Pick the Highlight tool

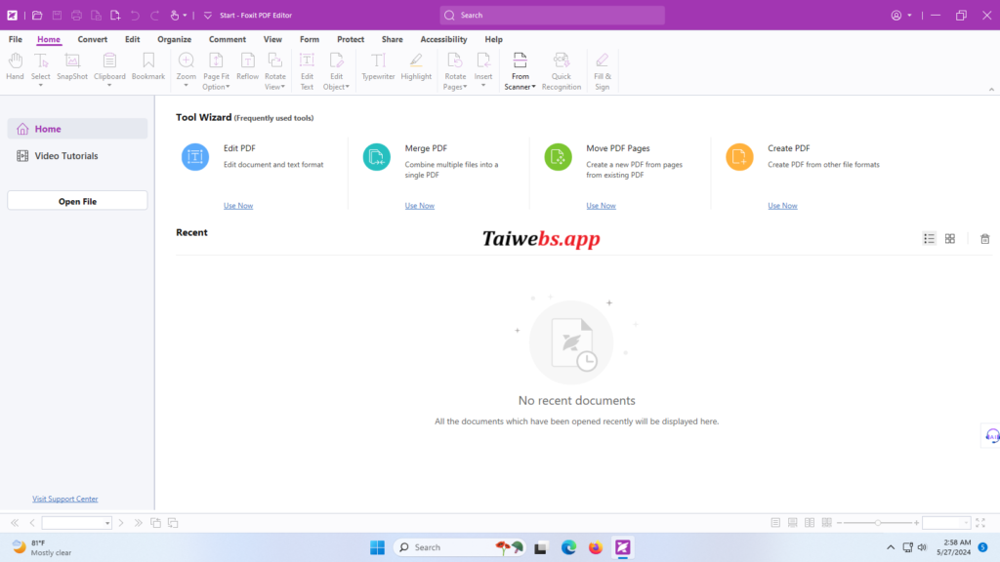click(416, 67)
